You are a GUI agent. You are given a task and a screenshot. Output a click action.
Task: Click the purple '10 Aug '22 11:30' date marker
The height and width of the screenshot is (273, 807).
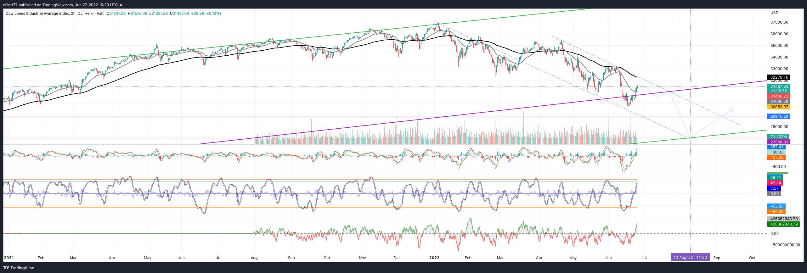click(x=690, y=258)
